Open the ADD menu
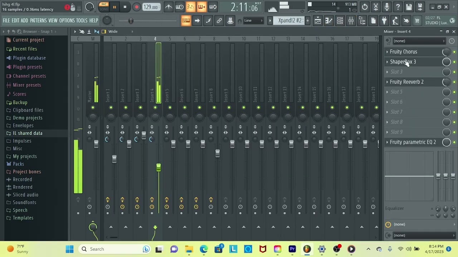458x257 pixels. [24, 21]
